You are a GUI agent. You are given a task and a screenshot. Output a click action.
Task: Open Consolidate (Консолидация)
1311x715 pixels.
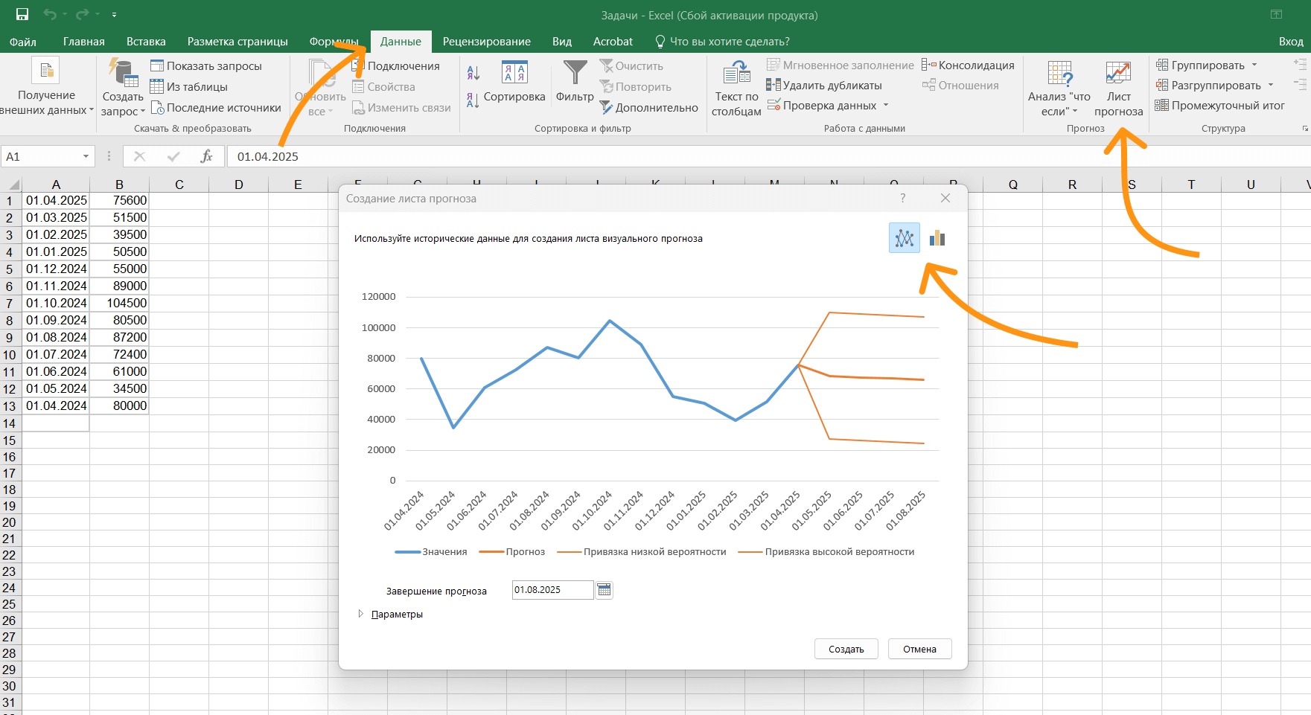tap(968, 65)
